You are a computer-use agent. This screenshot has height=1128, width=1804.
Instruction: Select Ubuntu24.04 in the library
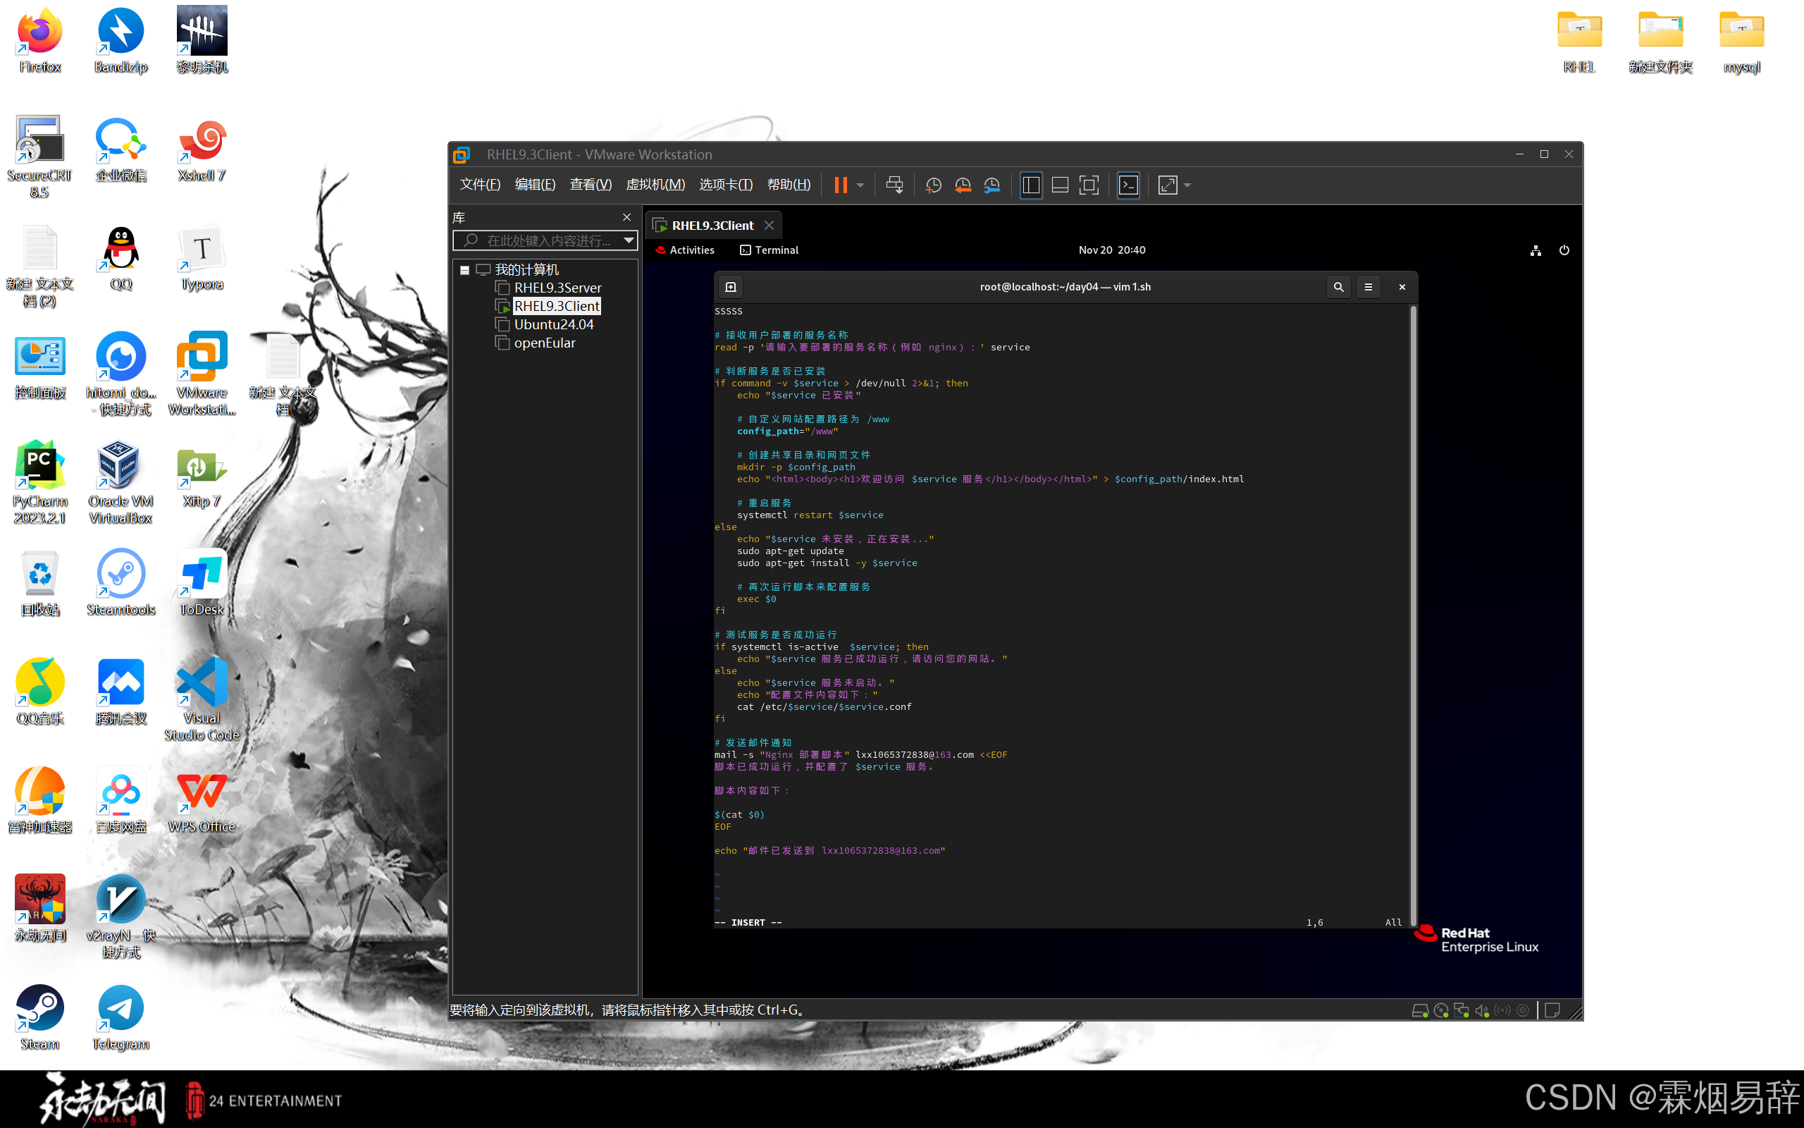(x=553, y=324)
